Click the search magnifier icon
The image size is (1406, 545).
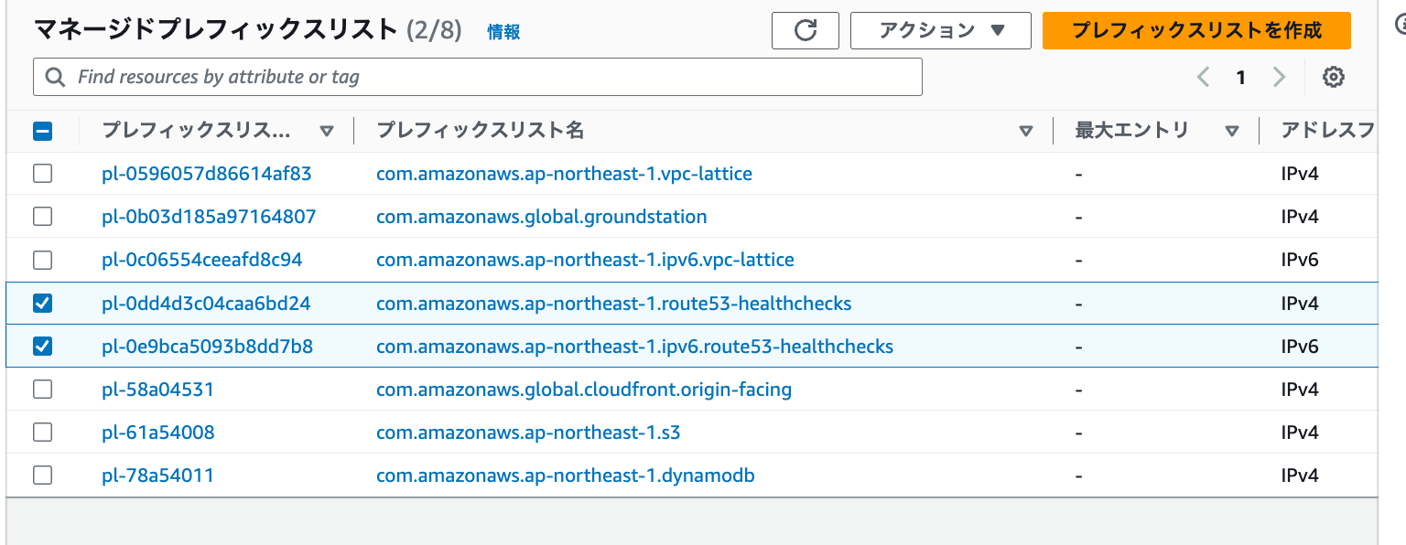pos(55,77)
